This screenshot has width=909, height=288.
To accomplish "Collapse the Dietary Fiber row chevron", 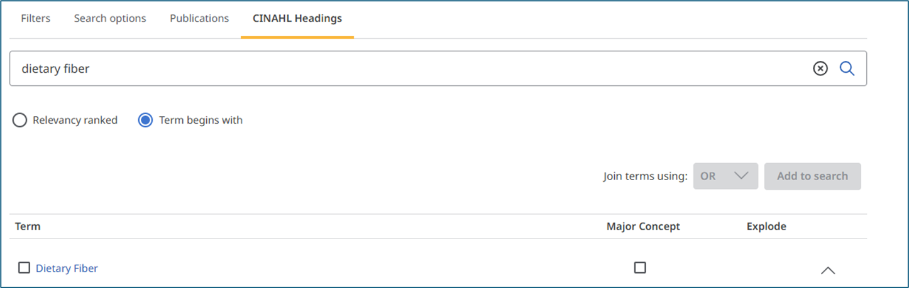I will pyautogui.click(x=828, y=270).
